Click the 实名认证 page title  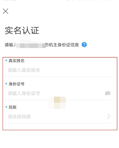tap(22, 30)
